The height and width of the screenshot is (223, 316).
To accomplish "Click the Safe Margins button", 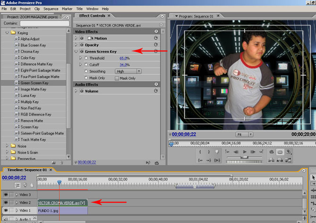I will [x=280, y=152].
